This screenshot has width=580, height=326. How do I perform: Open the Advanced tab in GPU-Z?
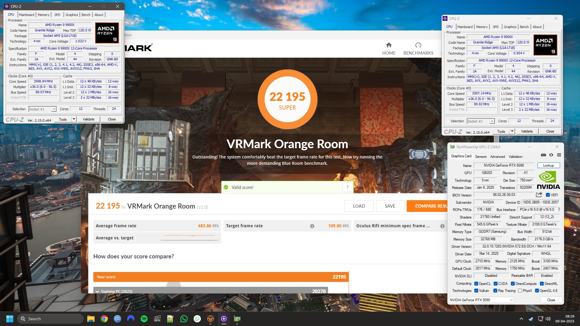(498, 157)
